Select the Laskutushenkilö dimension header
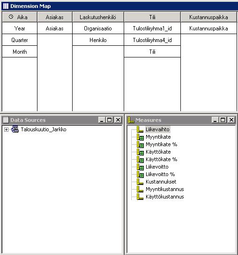 [98, 17]
